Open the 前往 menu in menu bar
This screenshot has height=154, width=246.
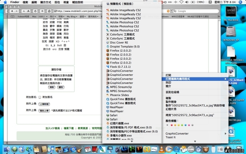tap(57, 2)
